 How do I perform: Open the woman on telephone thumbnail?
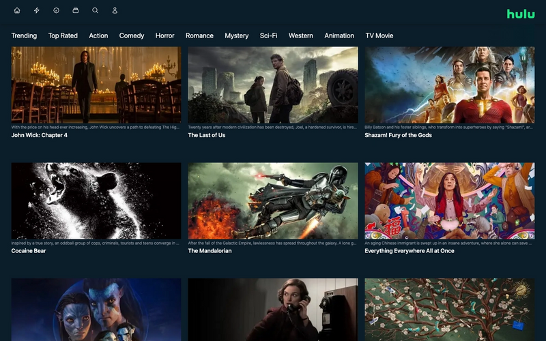point(273,310)
